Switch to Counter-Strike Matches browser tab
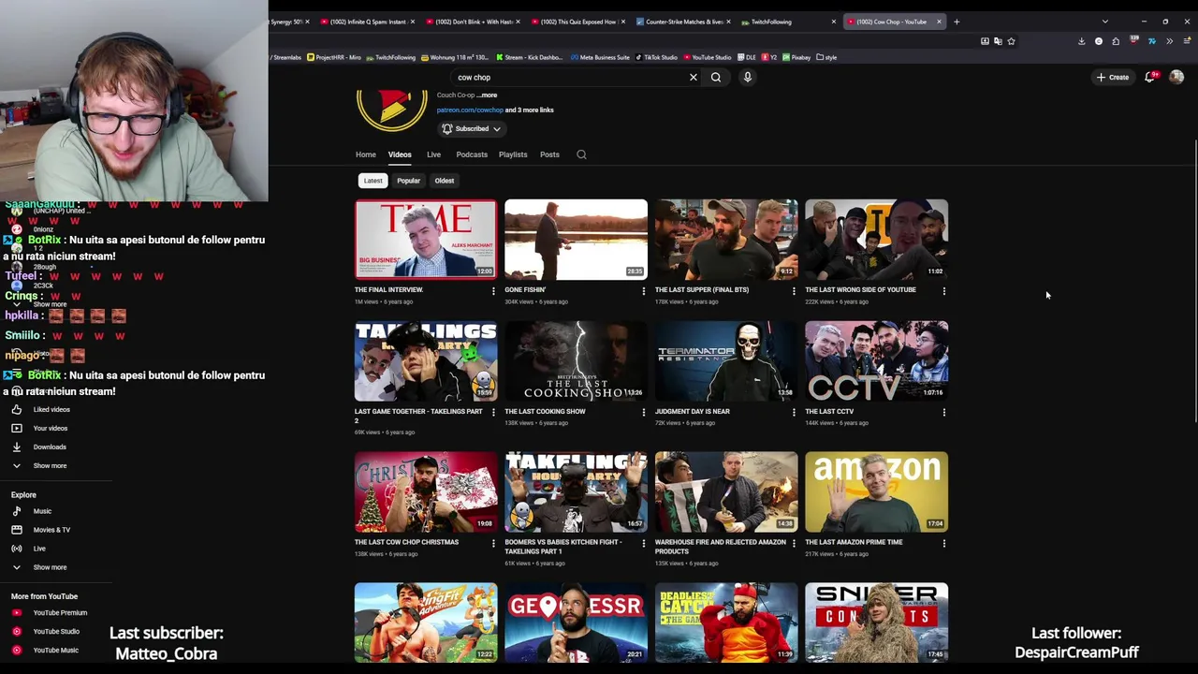This screenshot has height=674, width=1198. (683, 22)
